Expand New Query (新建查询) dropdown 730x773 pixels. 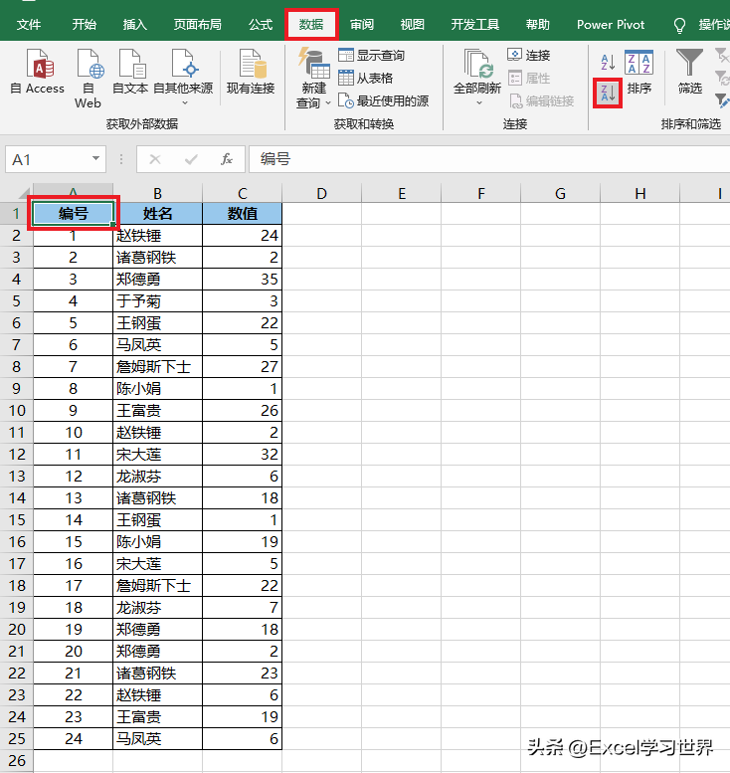pos(328,103)
